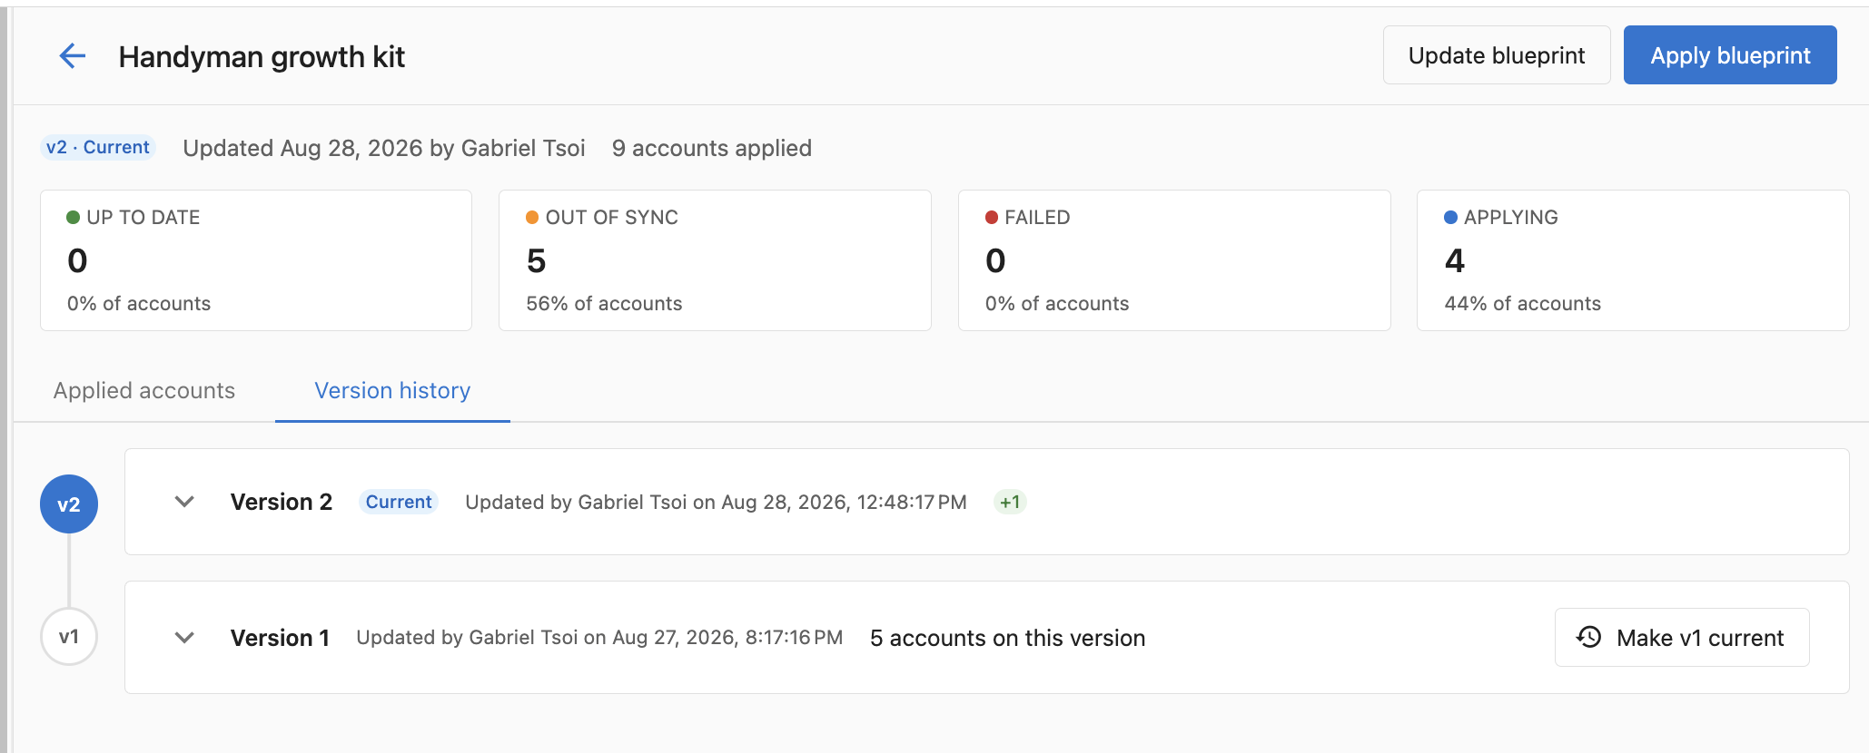Select the v2 timeline circle marker
This screenshot has width=1869, height=753.
(x=69, y=504)
